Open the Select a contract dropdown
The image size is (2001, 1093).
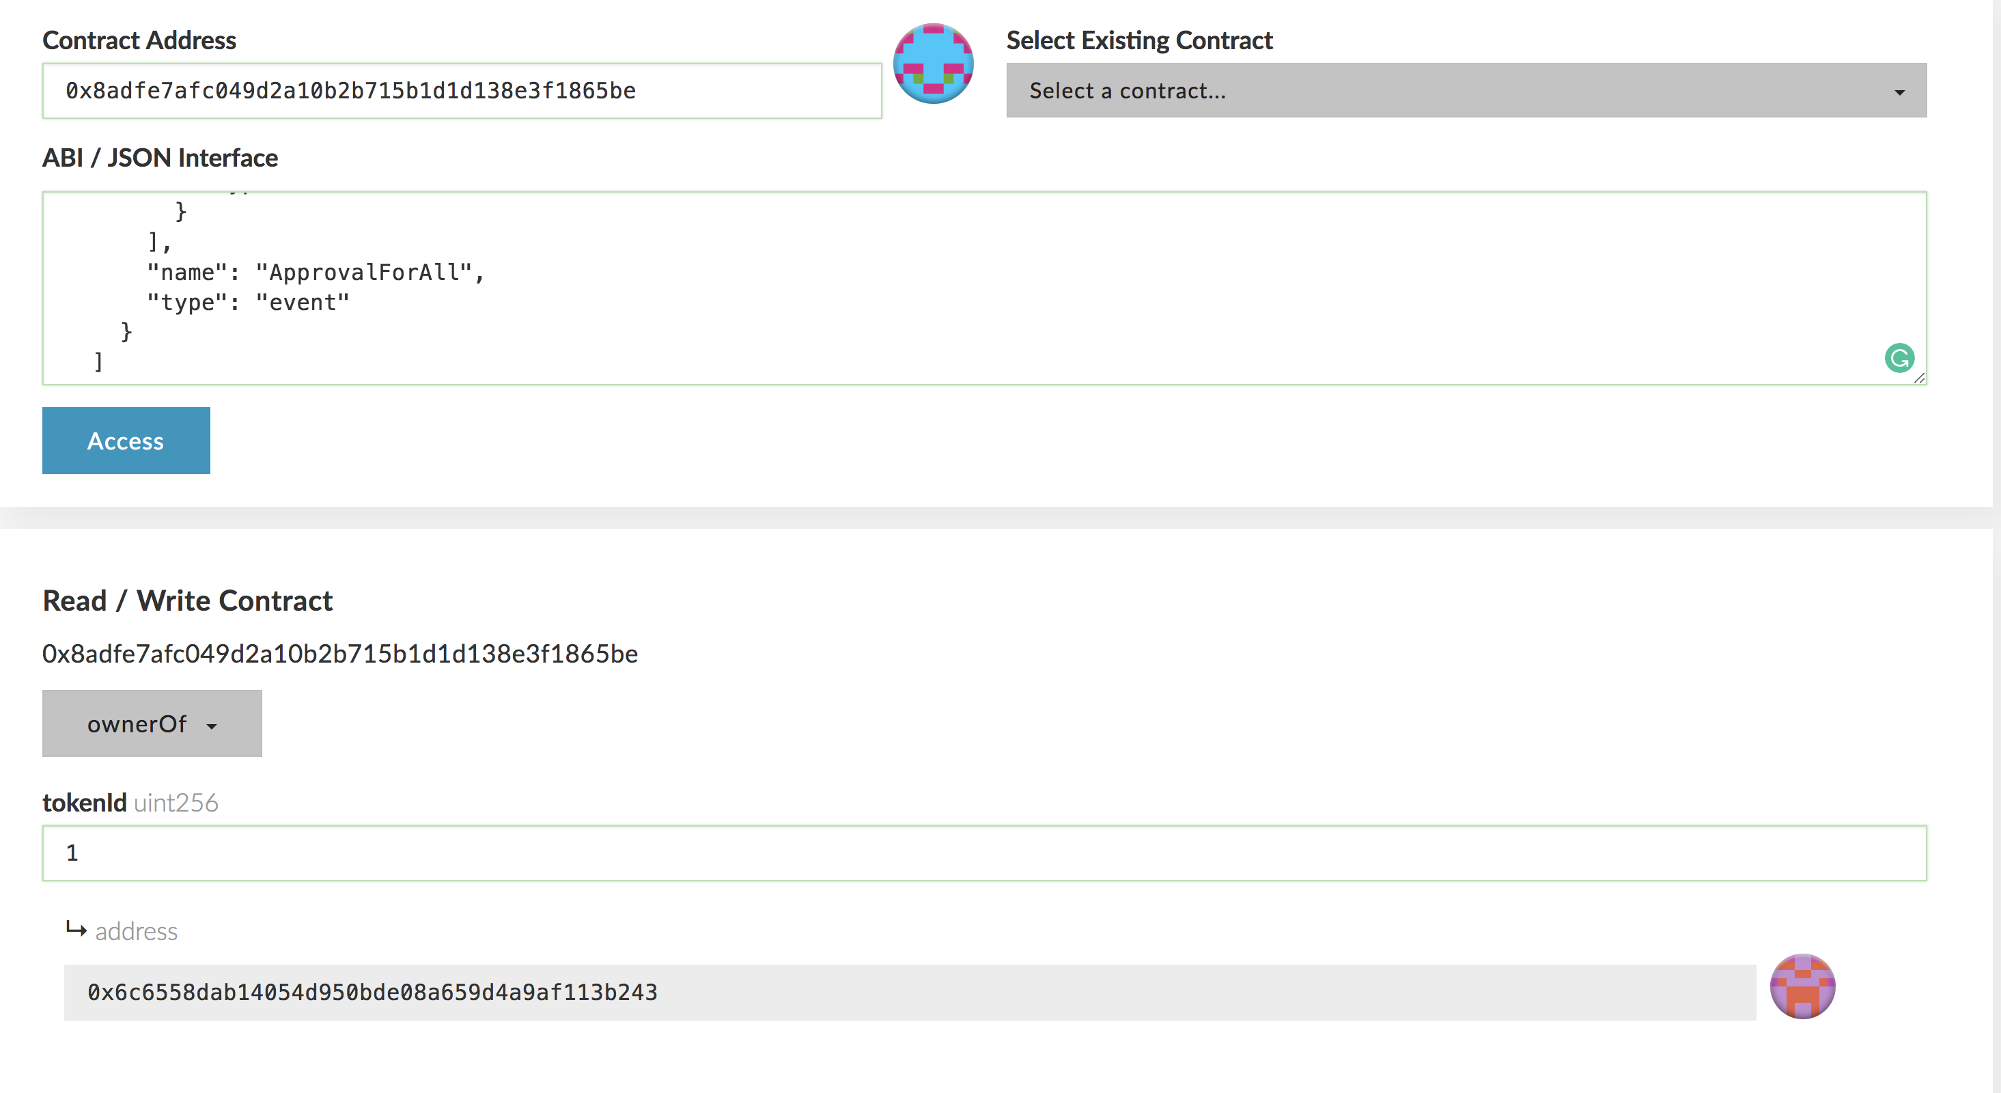pos(1465,91)
